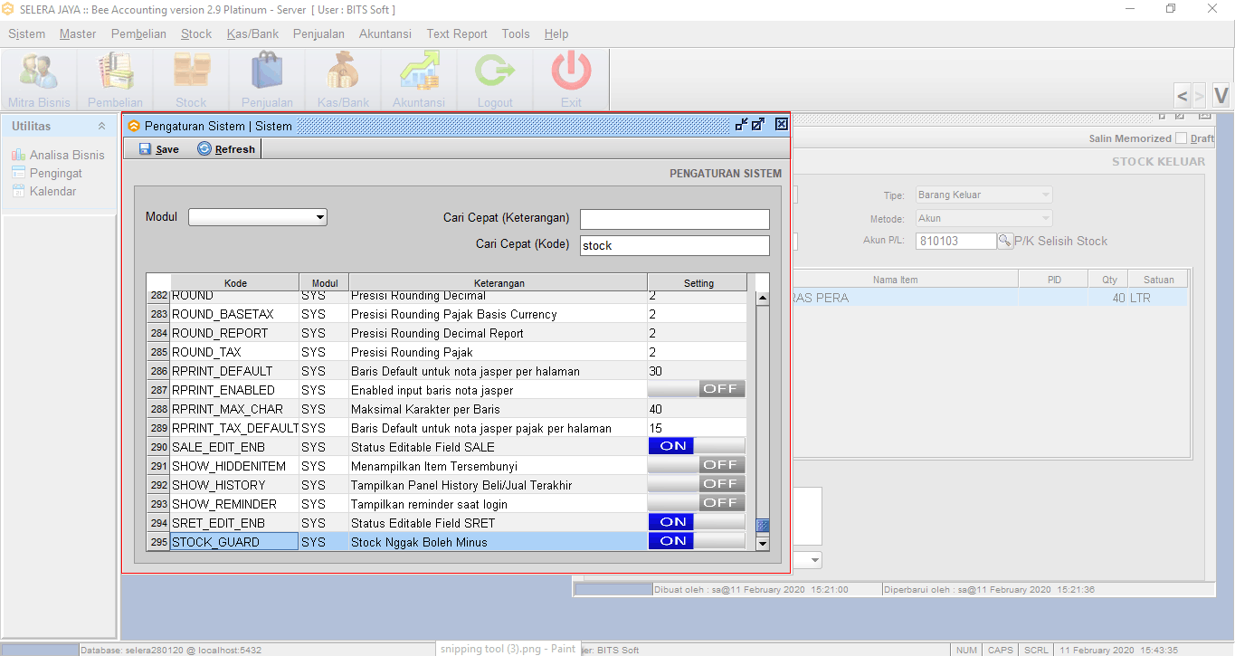Open the Stock toolbar icon
The width and height of the screenshot is (1235, 656).
point(191,72)
